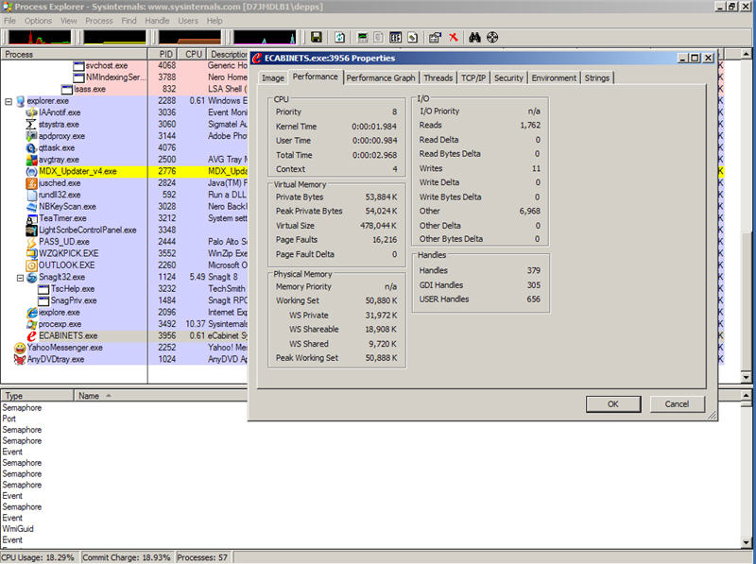Click the Refresh Now toolbar icon
The height and width of the screenshot is (564, 756).
point(339,37)
